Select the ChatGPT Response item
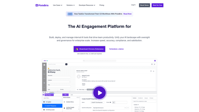 pos(52,106)
